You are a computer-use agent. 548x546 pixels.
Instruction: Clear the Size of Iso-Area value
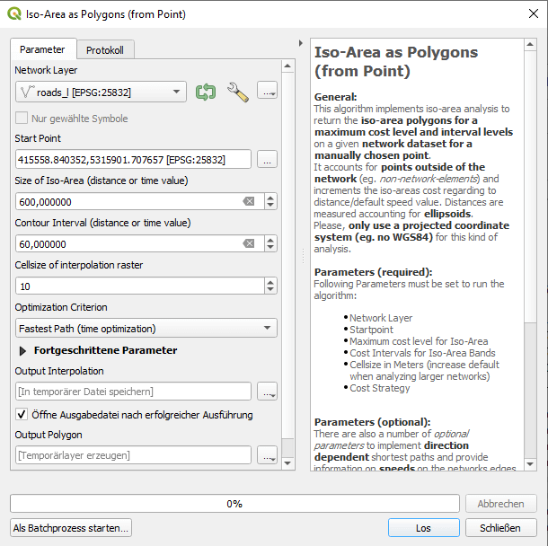click(249, 202)
